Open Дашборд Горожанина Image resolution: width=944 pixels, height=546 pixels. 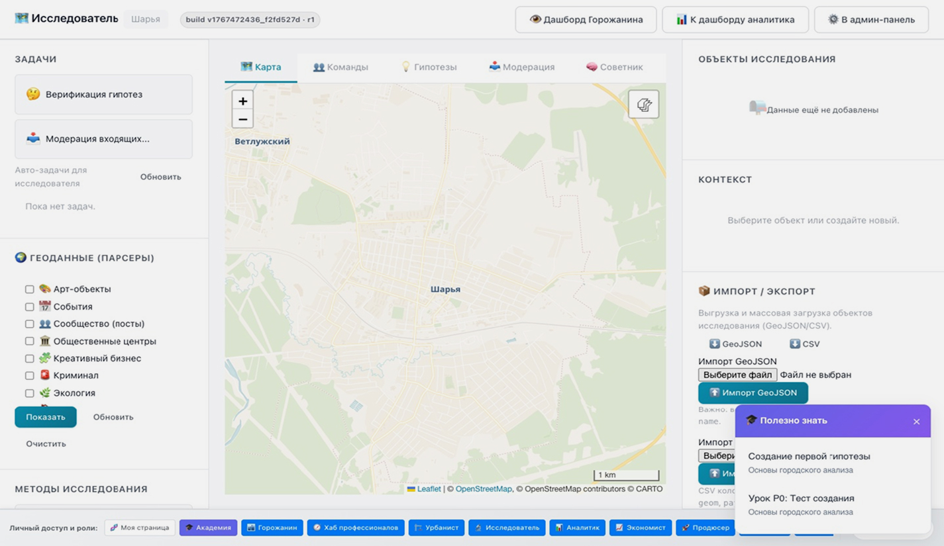(586, 20)
